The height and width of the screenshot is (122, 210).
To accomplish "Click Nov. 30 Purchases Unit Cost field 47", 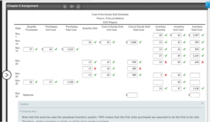I will [48, 82].
